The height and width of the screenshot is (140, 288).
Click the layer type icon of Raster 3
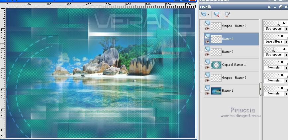point(207,36)
